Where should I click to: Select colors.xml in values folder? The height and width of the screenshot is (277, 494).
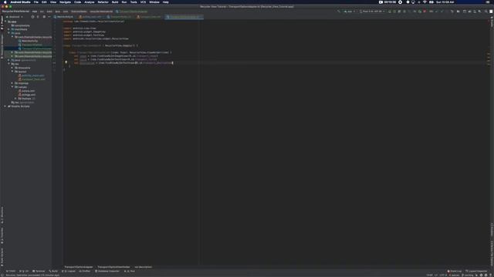[28, 91]
